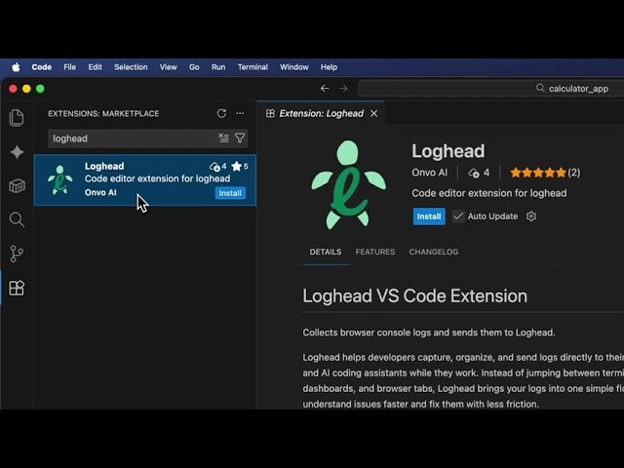Open the Help menu
The width and height of the screenshot is (624, 468).
click(x=330, y=67)
